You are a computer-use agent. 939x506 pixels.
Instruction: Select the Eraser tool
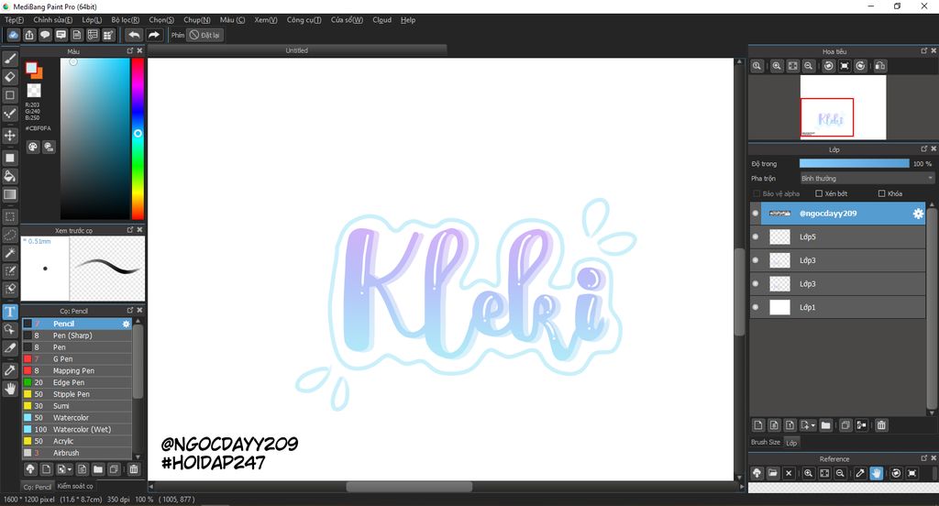10,77
